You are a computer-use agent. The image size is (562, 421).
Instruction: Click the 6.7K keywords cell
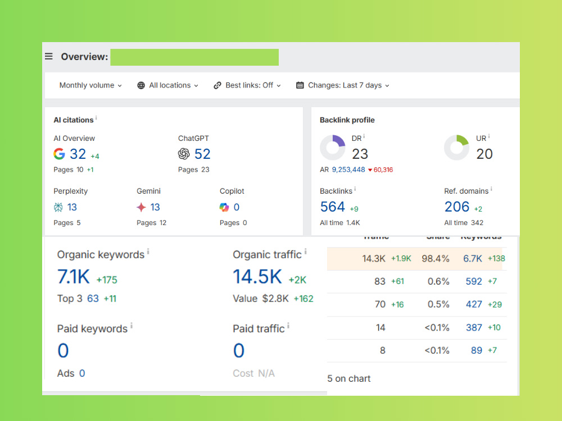tap(473, 258)
